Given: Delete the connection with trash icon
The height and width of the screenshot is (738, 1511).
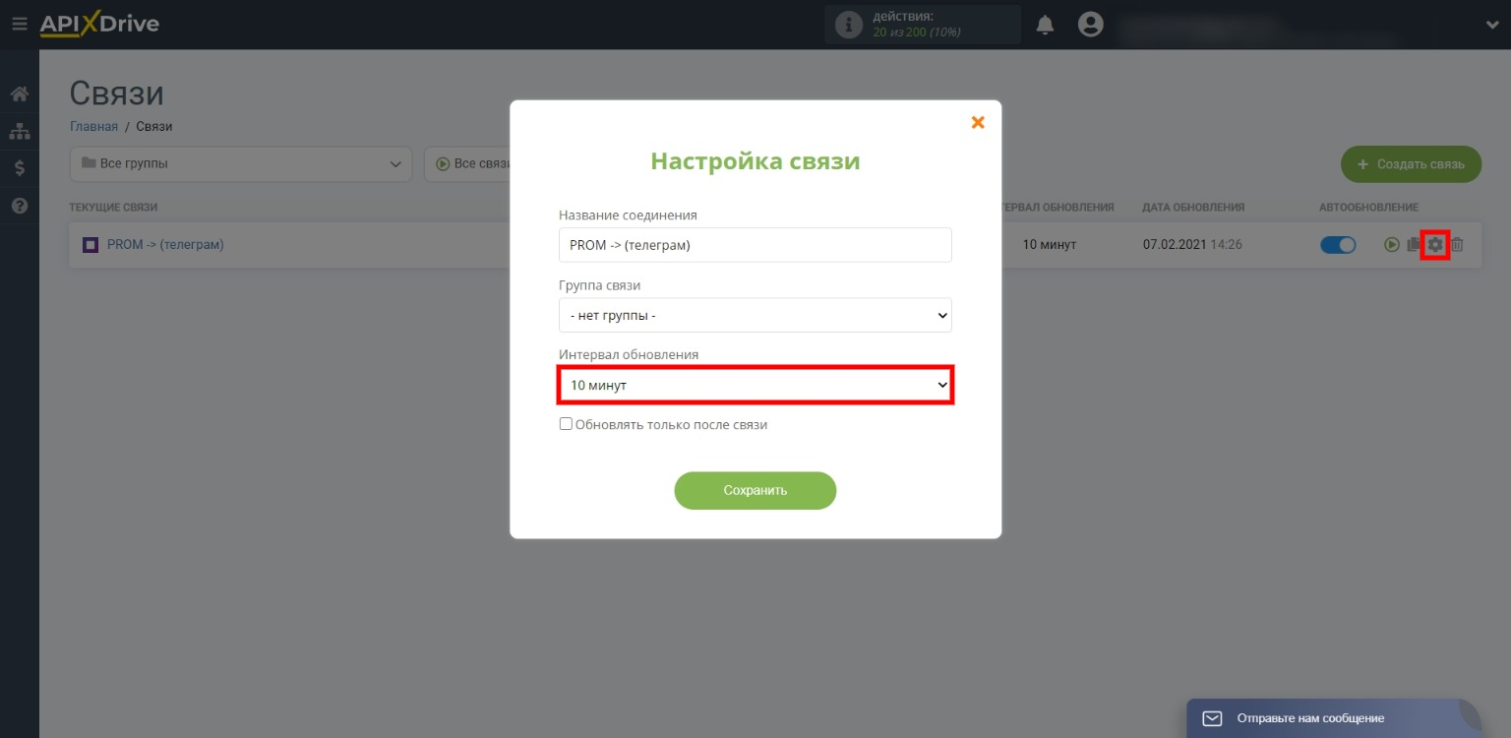Looking at the screenshot, I should (x=1458, y=245).
